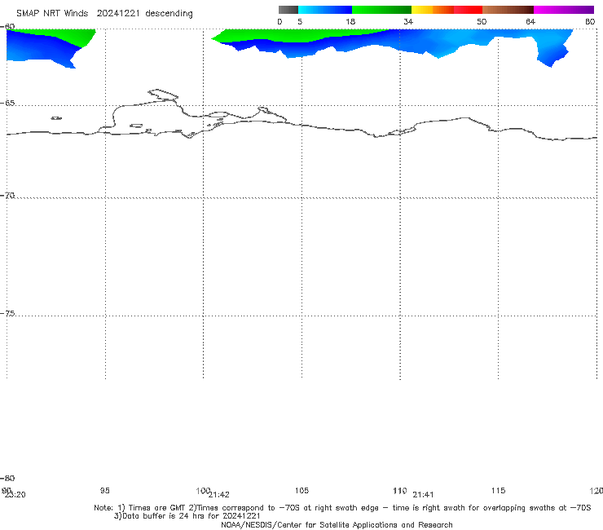Click the '-75' latitude label
This screenshot has height=530, width=603.
pos(7,313)
